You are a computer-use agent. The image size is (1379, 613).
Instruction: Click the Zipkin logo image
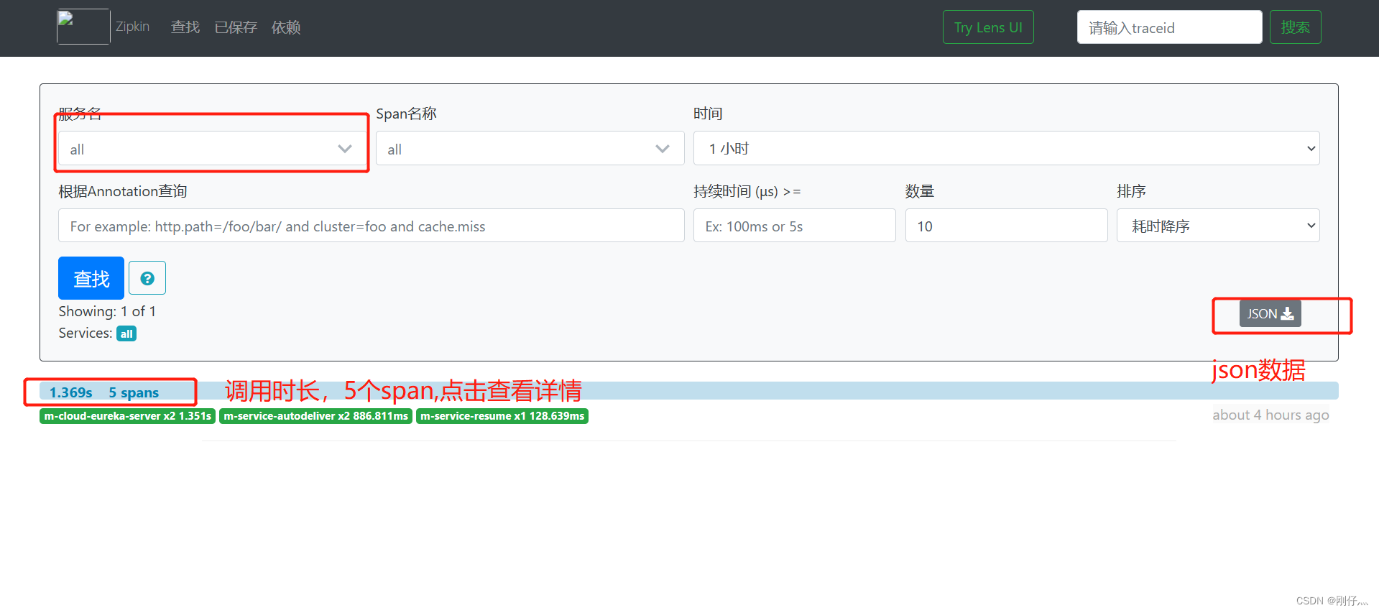(x=83, y=27)
